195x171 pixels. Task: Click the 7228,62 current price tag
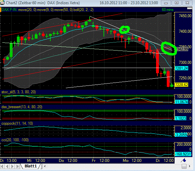181,85
